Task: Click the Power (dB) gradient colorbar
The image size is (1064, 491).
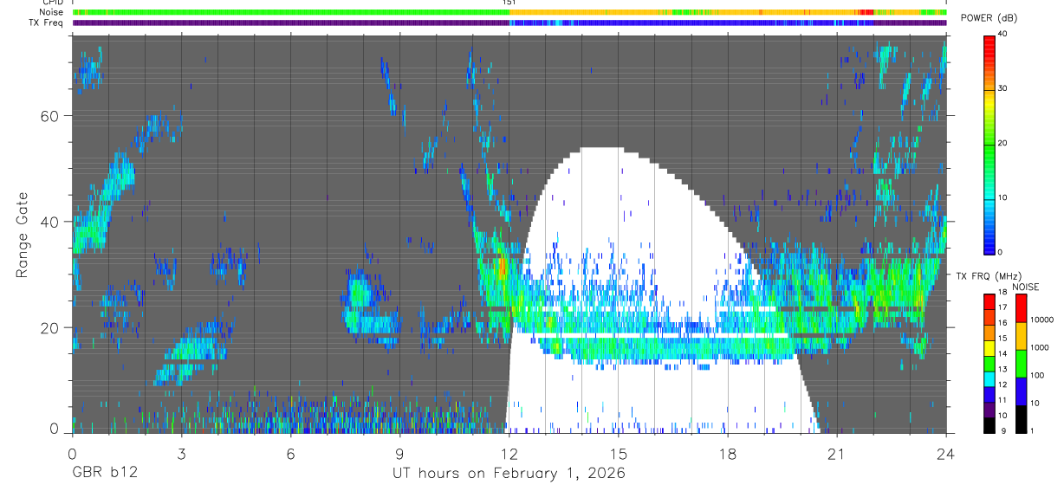Action: coord(989,144)
